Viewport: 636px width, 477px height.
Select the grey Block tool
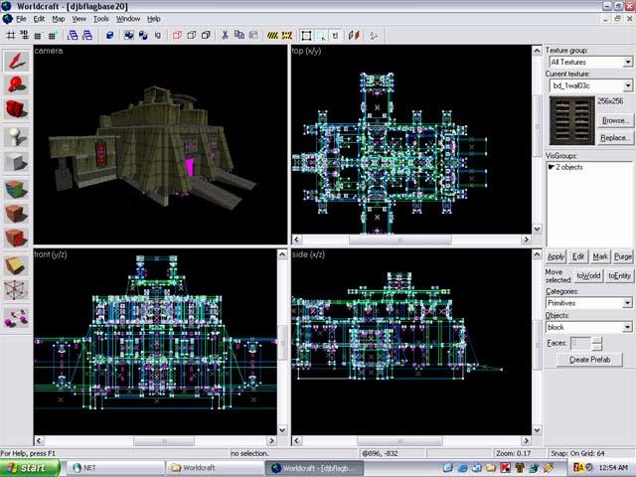[16, 162]
